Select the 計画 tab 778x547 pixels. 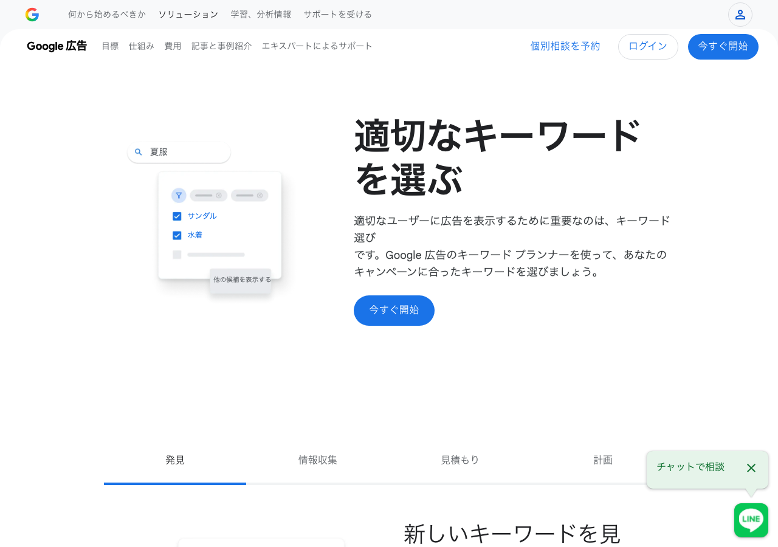[x=603, y=460]
